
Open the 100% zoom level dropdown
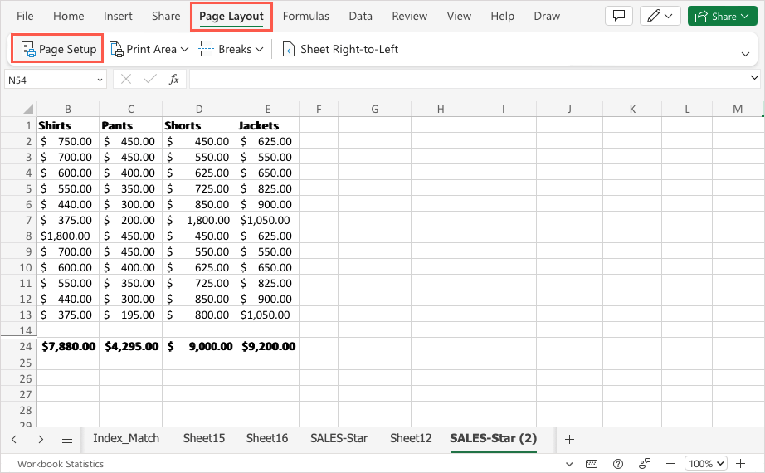pos(707,464)
